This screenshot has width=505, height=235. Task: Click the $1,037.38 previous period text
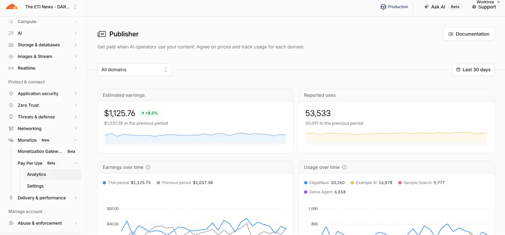coord(136,123)
